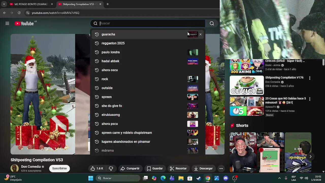
Task: Open more actions three-dot menu under video
Action: 221,169
